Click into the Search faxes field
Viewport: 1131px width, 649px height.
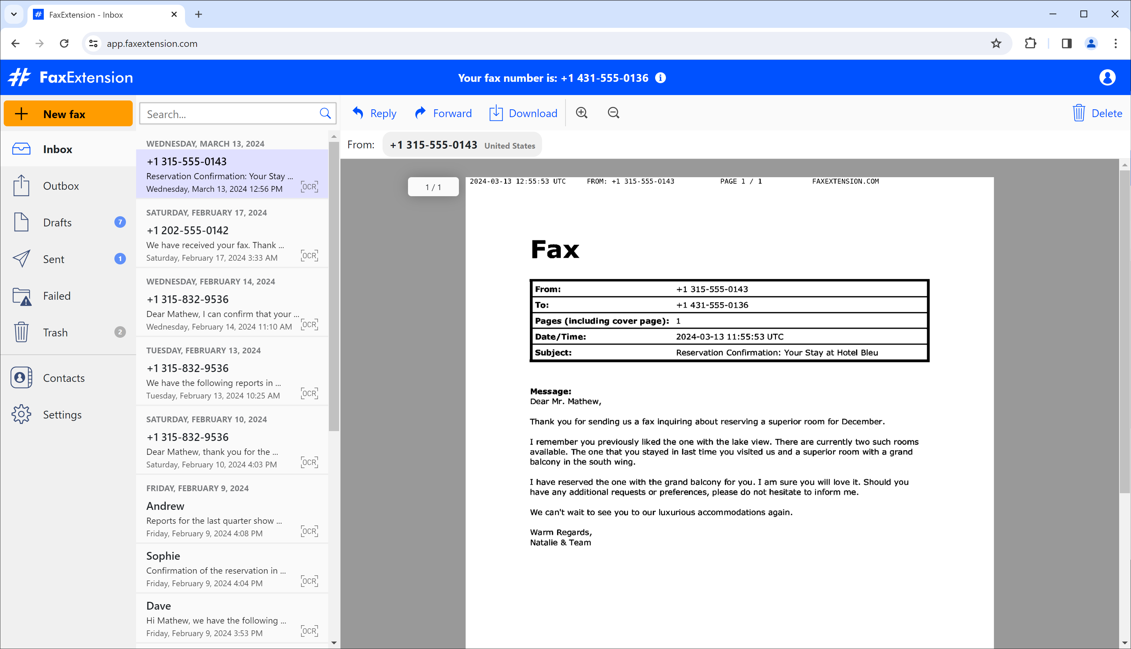click(229, 114)
